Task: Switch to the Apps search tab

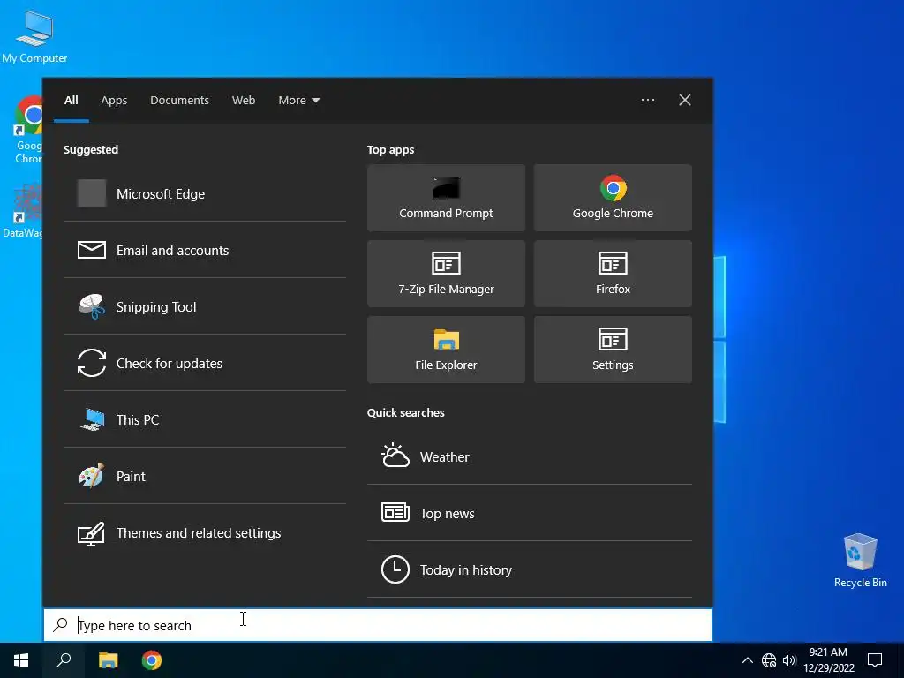Action: [x=114, y=101]
